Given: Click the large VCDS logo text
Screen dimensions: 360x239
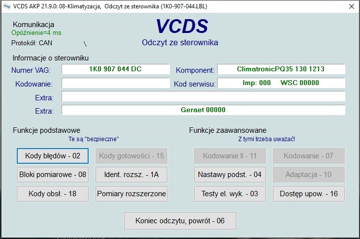Looking at the screenshot, I should click(x=182, y=26).
